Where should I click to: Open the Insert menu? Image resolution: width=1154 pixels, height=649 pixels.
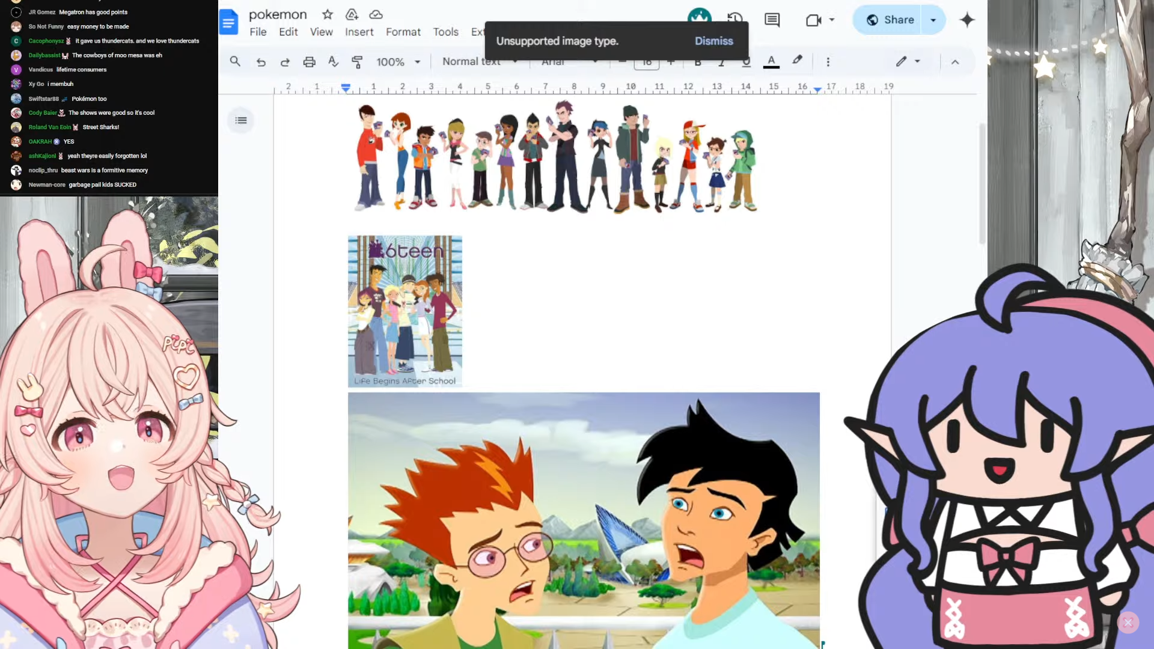point(359,32)
